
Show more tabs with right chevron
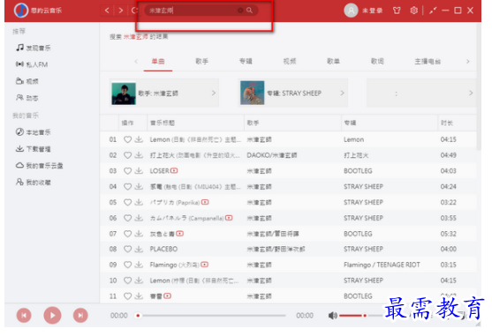click(468, 62)
